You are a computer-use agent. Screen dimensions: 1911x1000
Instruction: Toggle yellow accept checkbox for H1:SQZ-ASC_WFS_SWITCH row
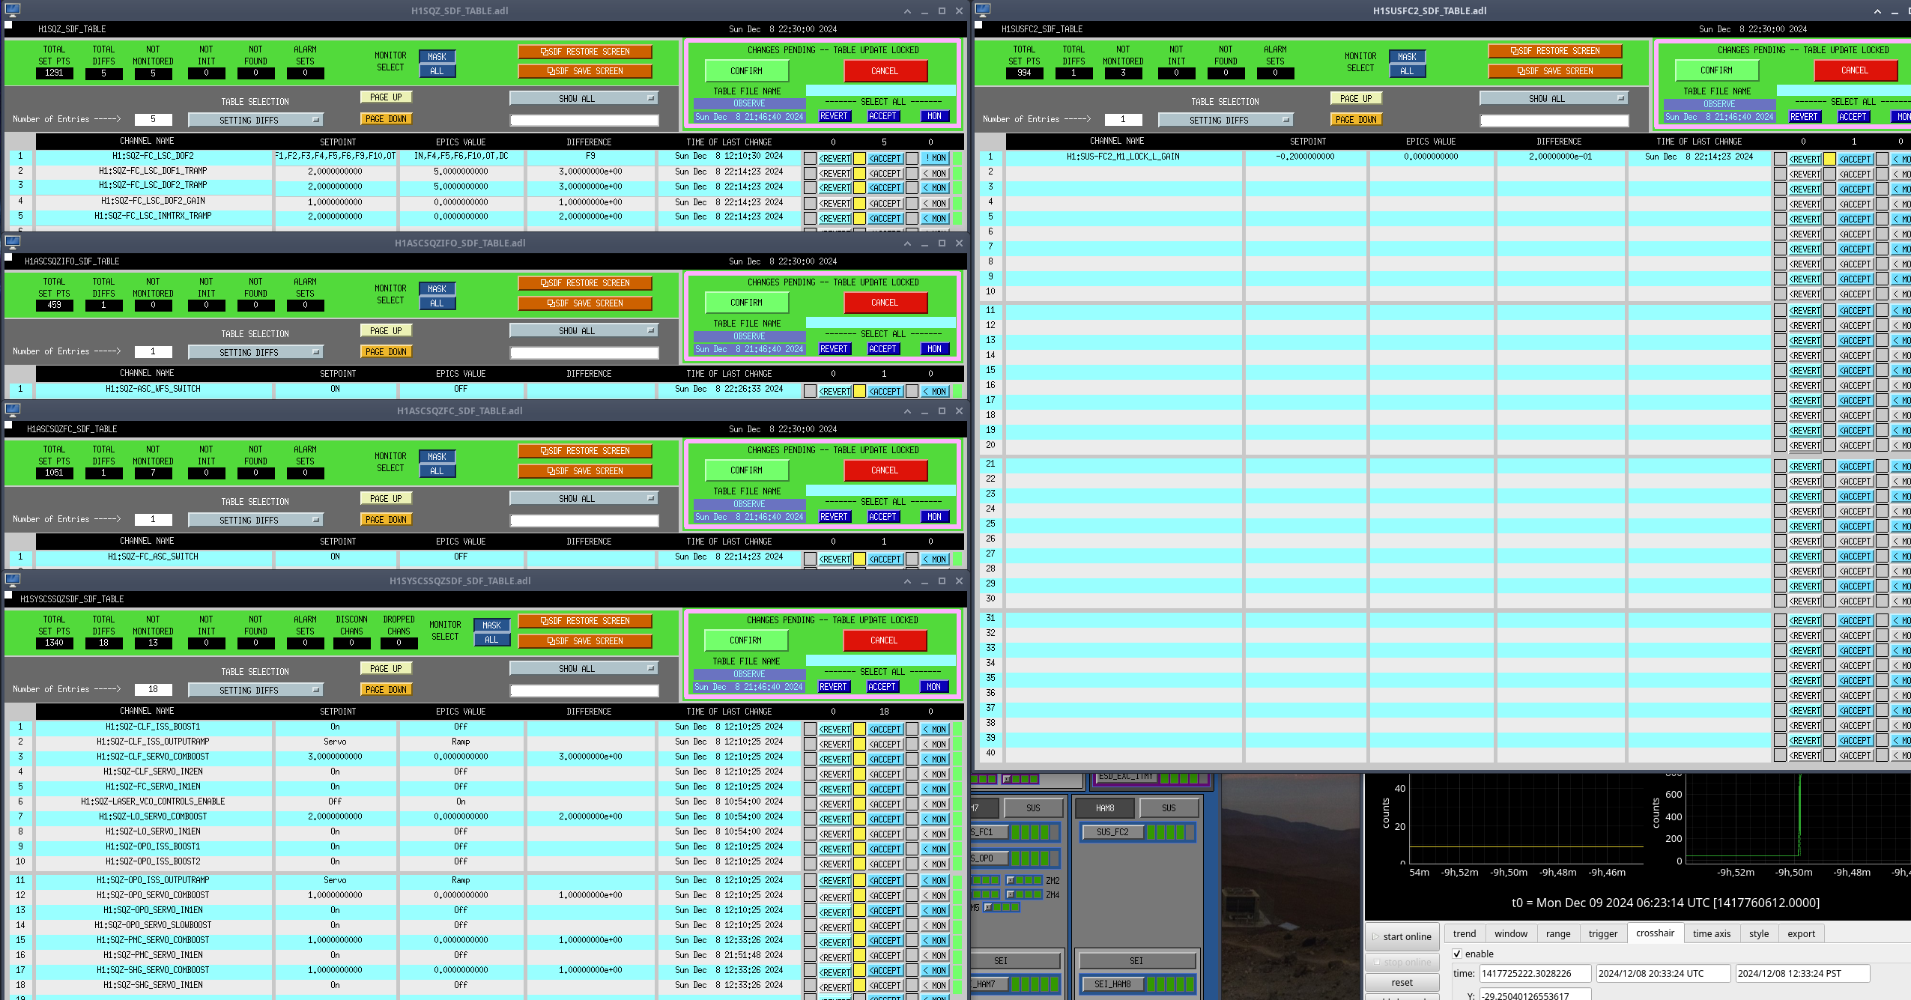coord(859,391)
